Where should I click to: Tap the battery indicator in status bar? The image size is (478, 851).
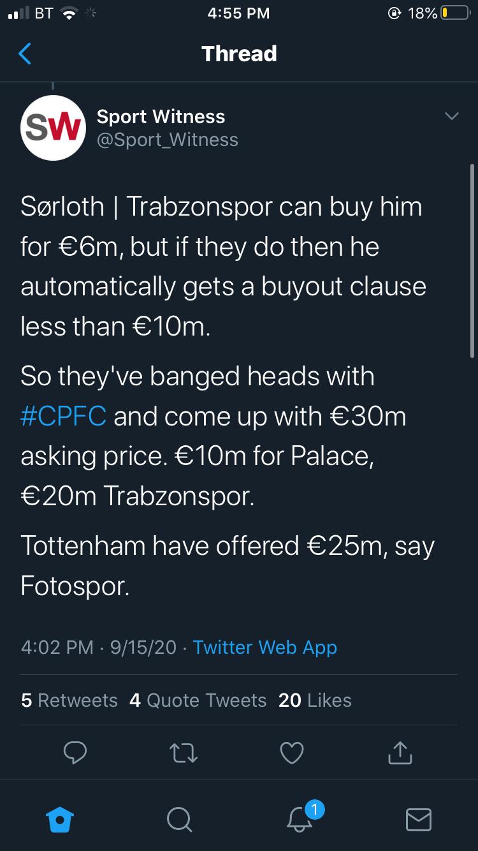(454, 13)
